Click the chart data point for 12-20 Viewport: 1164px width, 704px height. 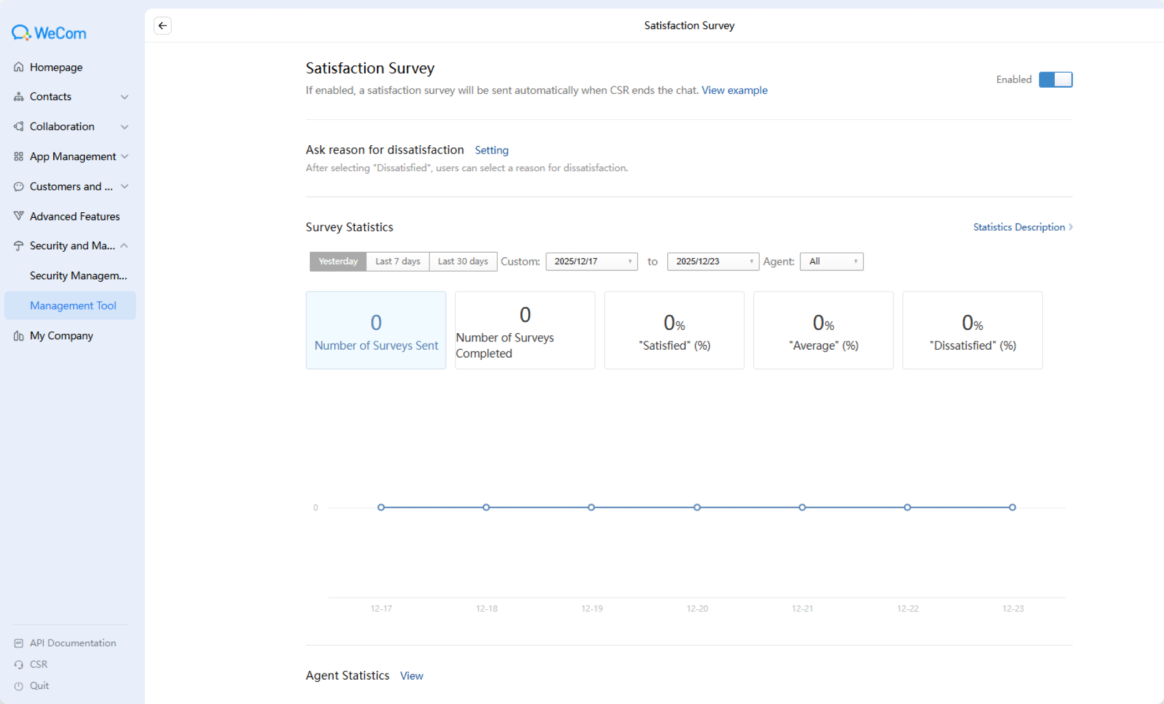point(697,507)
